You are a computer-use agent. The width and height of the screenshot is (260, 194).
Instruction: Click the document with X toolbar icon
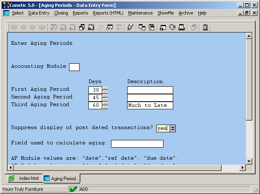pyautogui.click(x=91, y=27)
